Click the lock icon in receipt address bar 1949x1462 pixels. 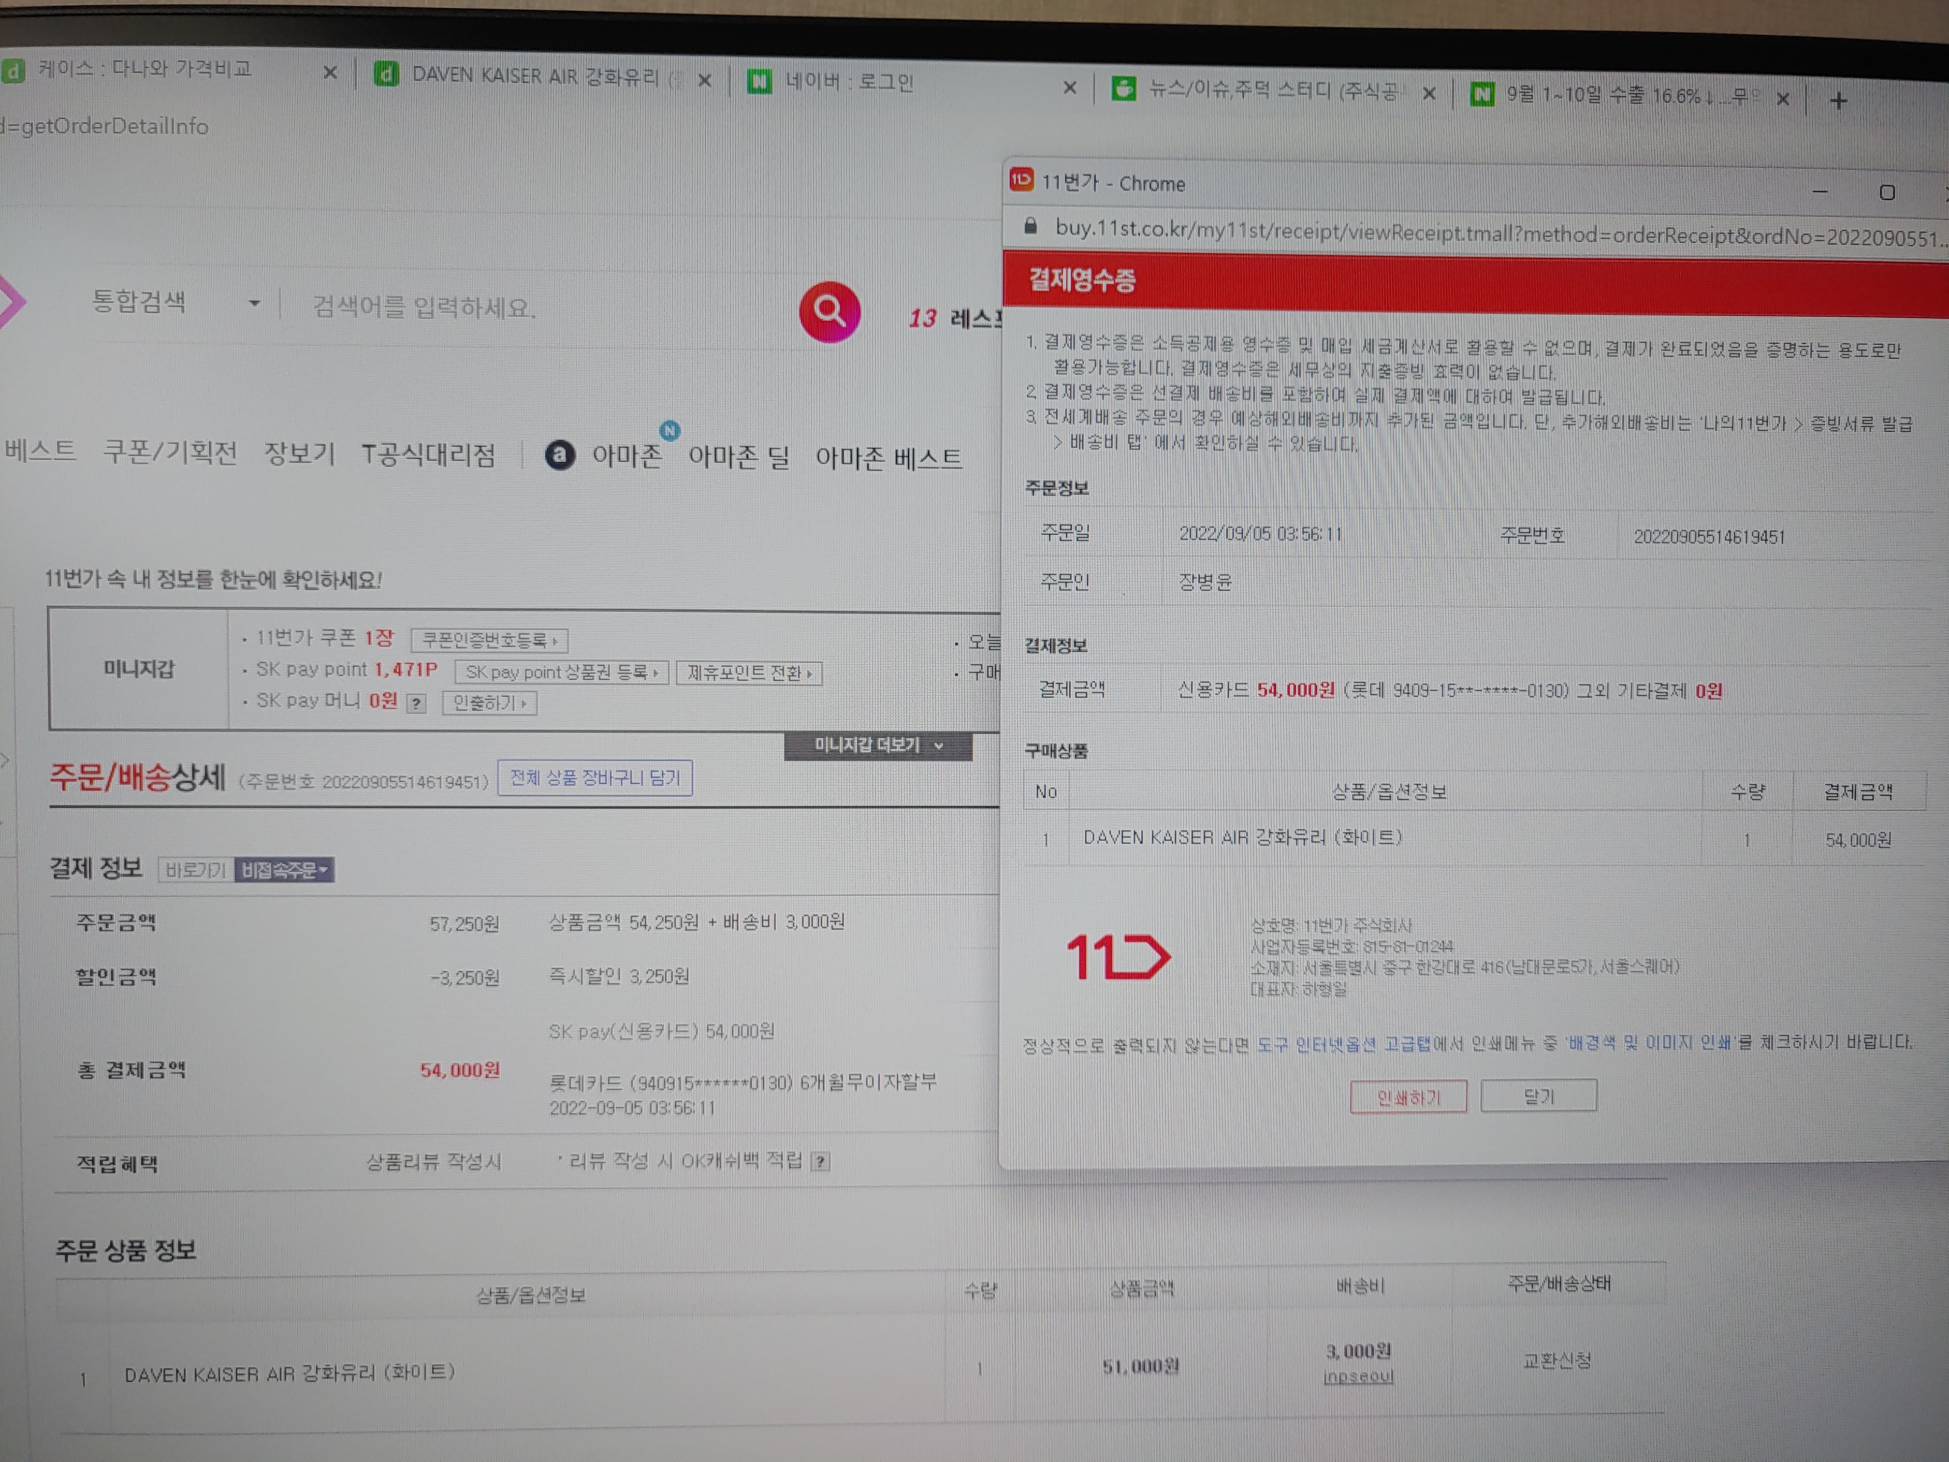[x=1030, y=226]
